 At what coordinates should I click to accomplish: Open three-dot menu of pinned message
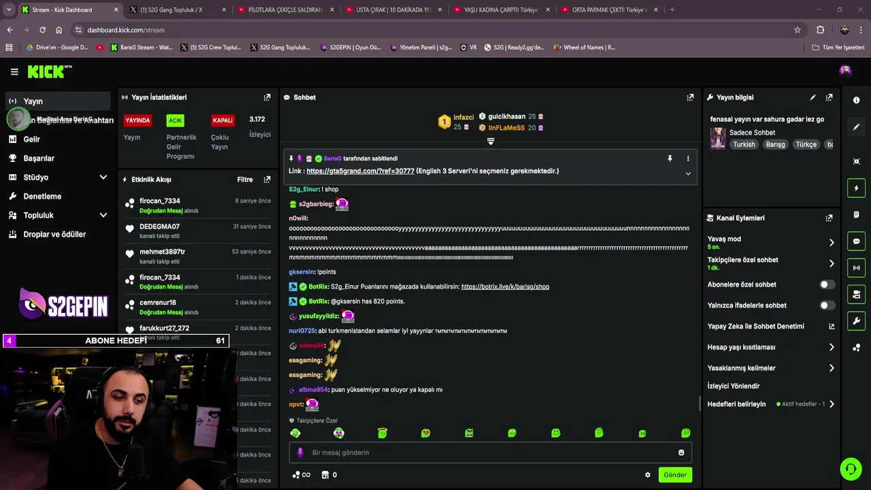pos(688,159)
